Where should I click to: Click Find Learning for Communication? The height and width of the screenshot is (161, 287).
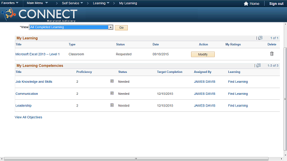click(238, 93)
